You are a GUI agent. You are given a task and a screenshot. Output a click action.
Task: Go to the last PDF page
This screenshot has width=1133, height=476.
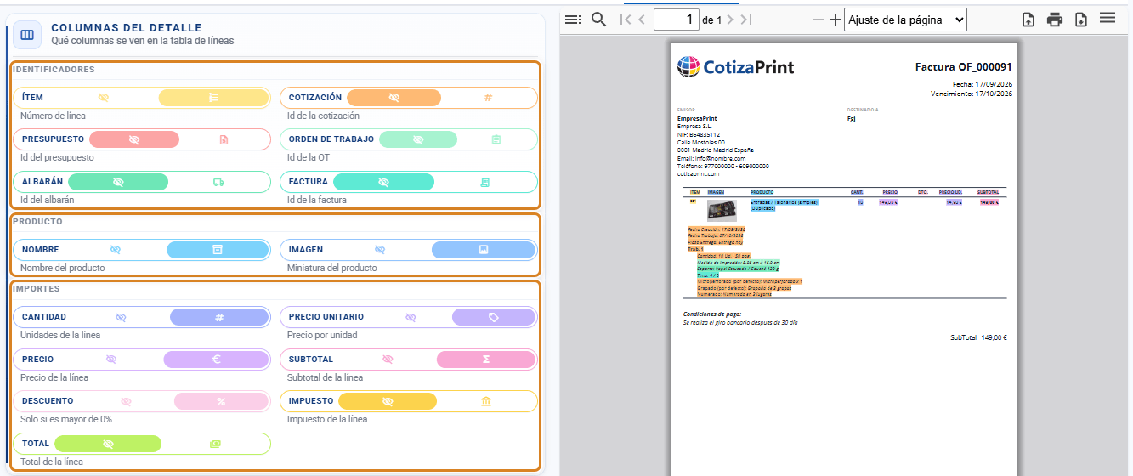coord(745,20)
